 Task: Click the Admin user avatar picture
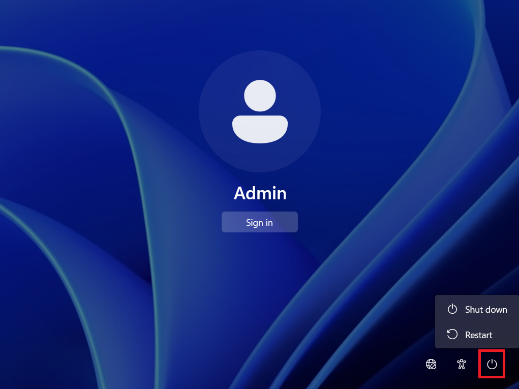(260, 111)
